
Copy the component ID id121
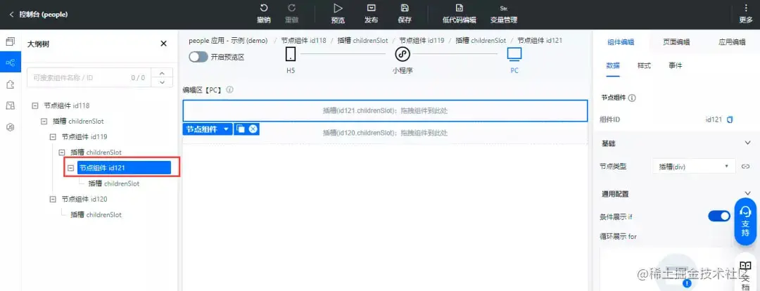tap(730, 119)
